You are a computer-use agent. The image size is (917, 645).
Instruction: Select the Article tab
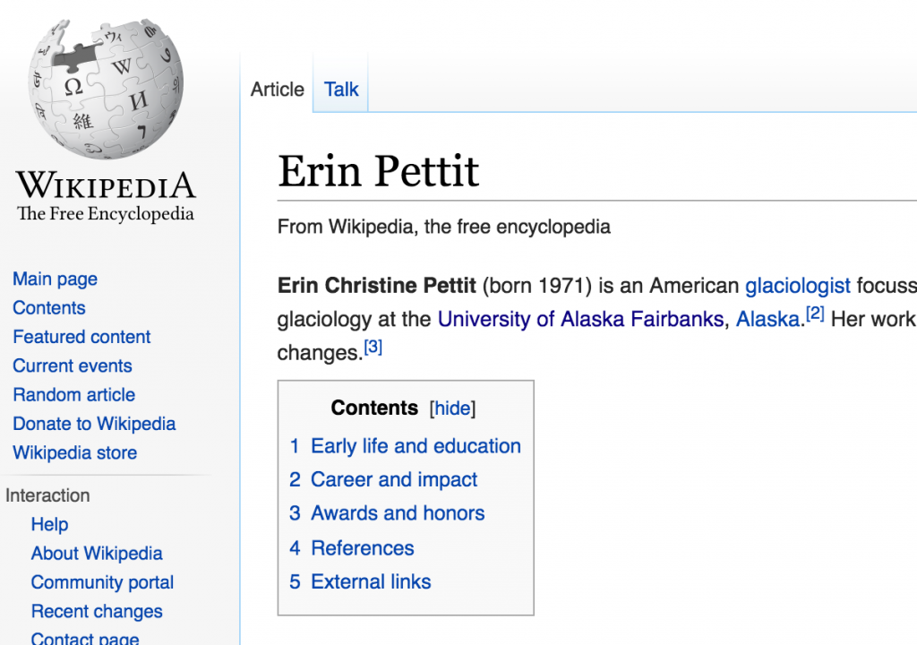pos(278,90)
